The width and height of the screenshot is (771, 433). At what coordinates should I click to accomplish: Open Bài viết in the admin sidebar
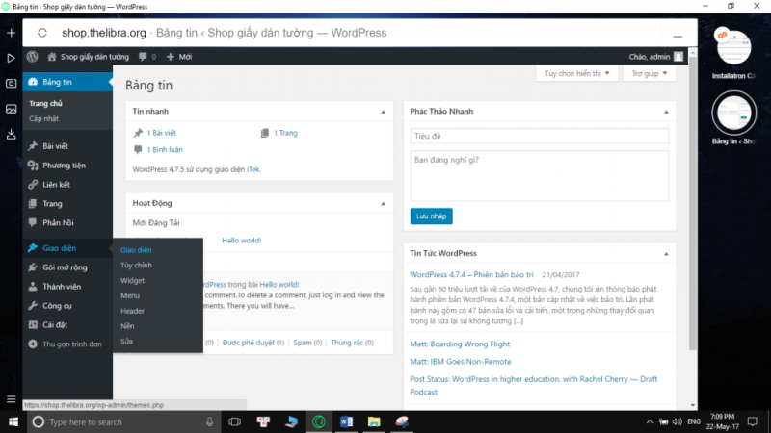(x=55, y=146)
